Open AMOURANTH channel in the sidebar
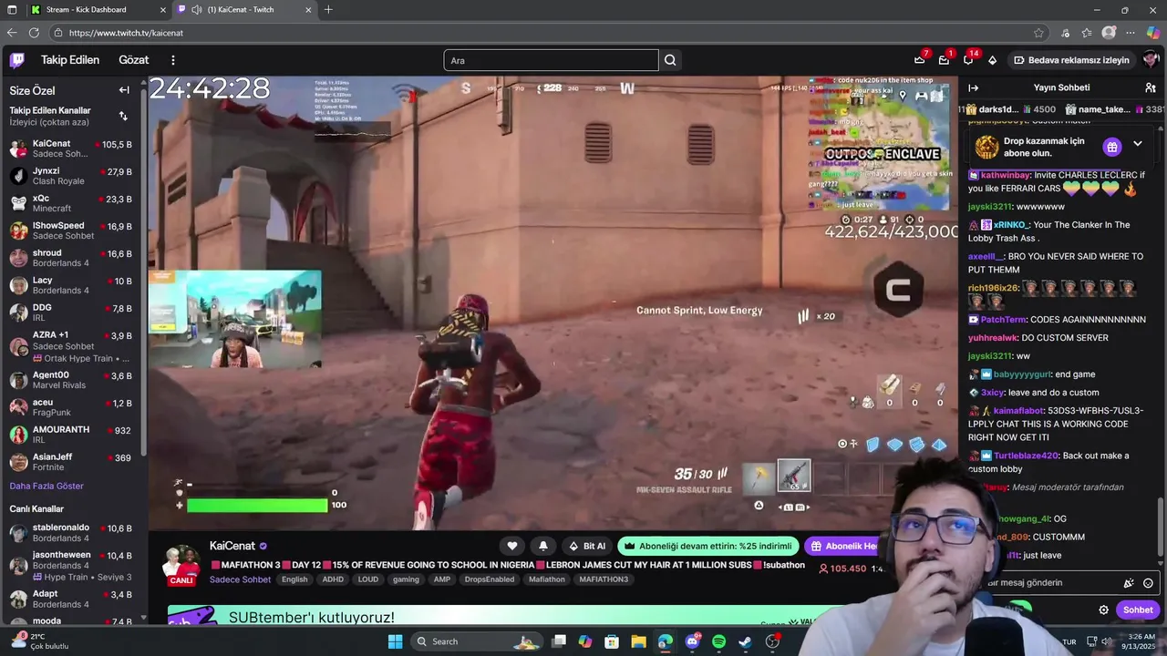The image size is (1167, 656). 73,435
